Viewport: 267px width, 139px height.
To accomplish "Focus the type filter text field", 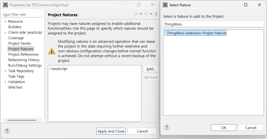I will click(22, 15).
